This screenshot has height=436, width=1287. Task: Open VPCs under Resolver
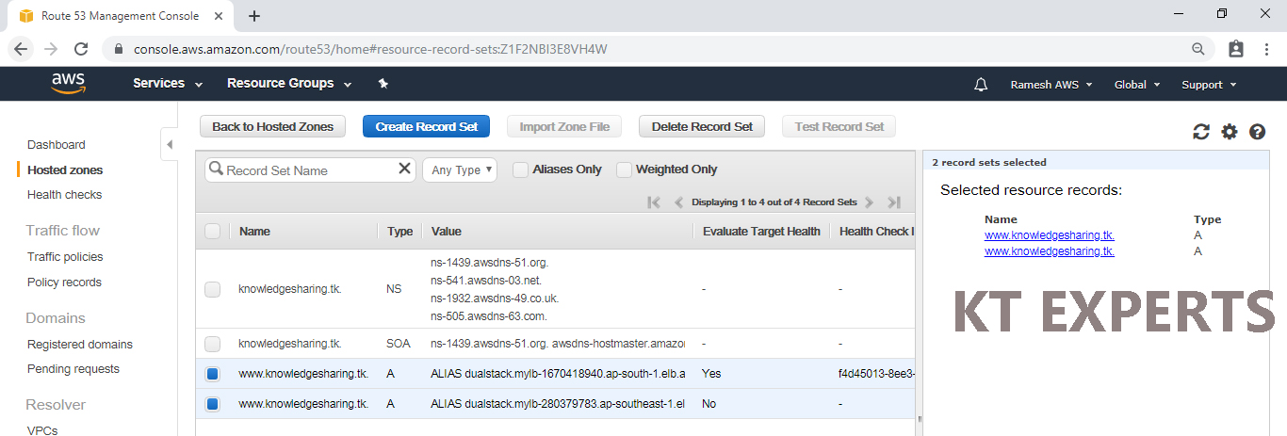42,429
